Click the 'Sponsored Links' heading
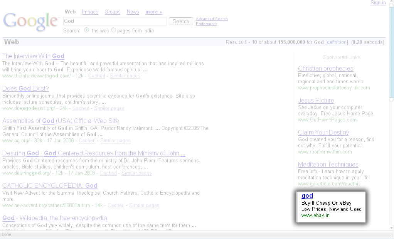The height and width of the screenshot is (239, 394). 342,57
